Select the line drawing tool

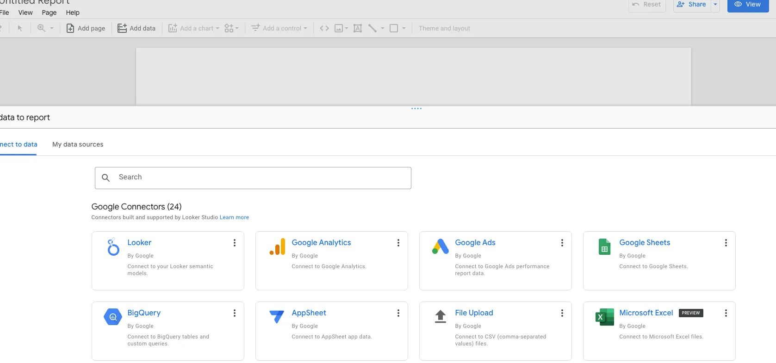pyautogui.click(x=372, y=28)
